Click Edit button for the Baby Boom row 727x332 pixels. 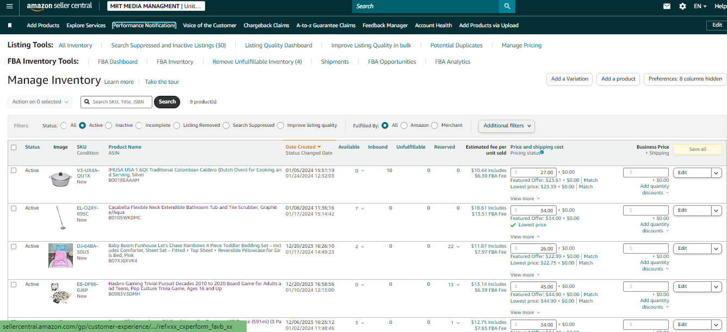point(692,248)
